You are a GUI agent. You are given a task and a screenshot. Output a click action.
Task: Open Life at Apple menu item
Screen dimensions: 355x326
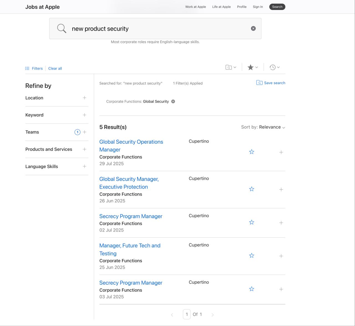222,7
